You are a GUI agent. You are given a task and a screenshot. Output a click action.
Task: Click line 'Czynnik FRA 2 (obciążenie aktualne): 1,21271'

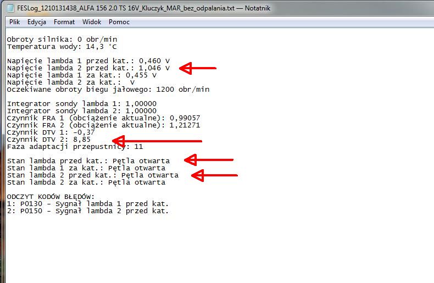103,125
